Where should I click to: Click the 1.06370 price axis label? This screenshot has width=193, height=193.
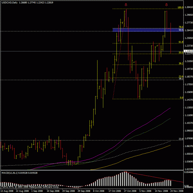click(x=189, y=146)
